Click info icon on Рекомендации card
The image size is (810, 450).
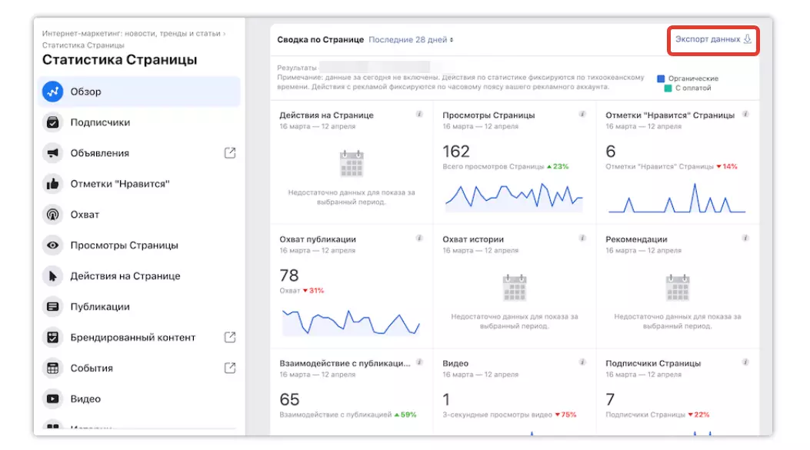tap(745, 238)
